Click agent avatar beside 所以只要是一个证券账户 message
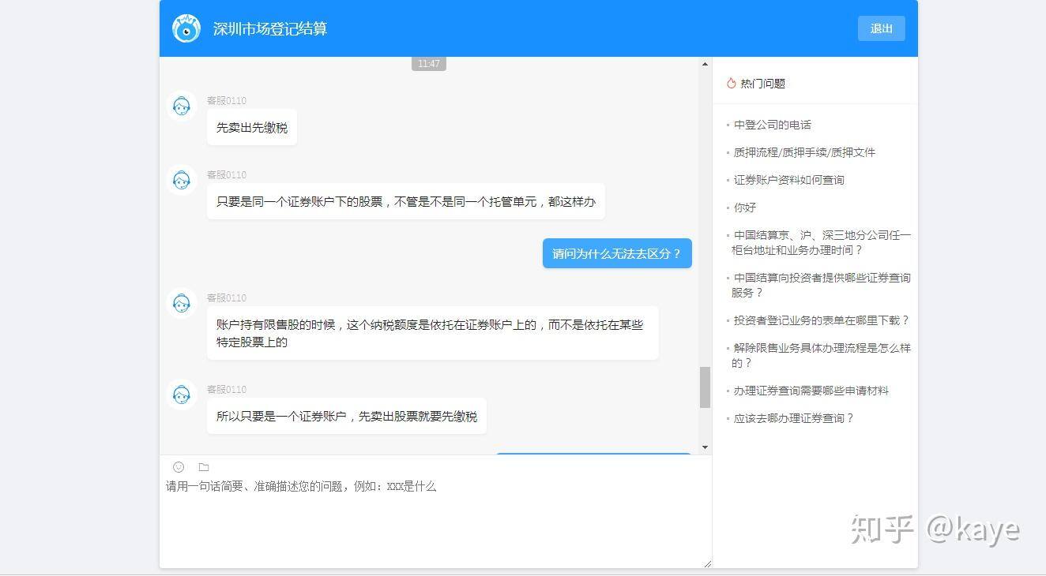 [182, 395]
